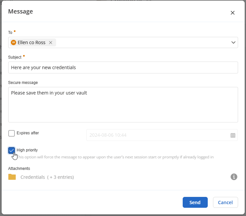
Task: Enable the Expires after checkbox
Action: pyautogui.click(x=12, y=133)
